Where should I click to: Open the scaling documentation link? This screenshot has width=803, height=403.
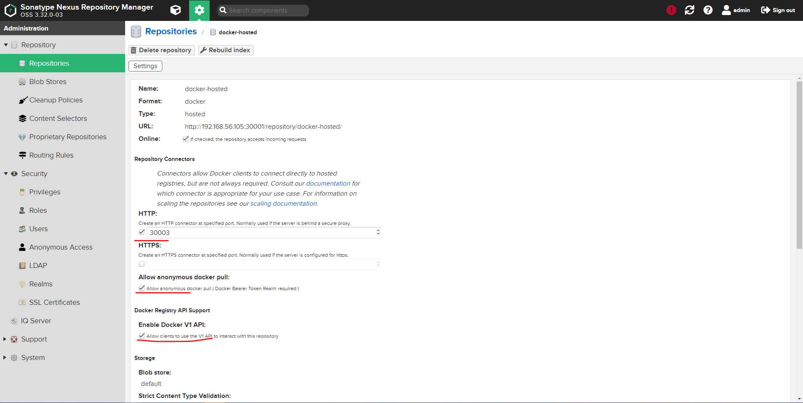point(283,204)
